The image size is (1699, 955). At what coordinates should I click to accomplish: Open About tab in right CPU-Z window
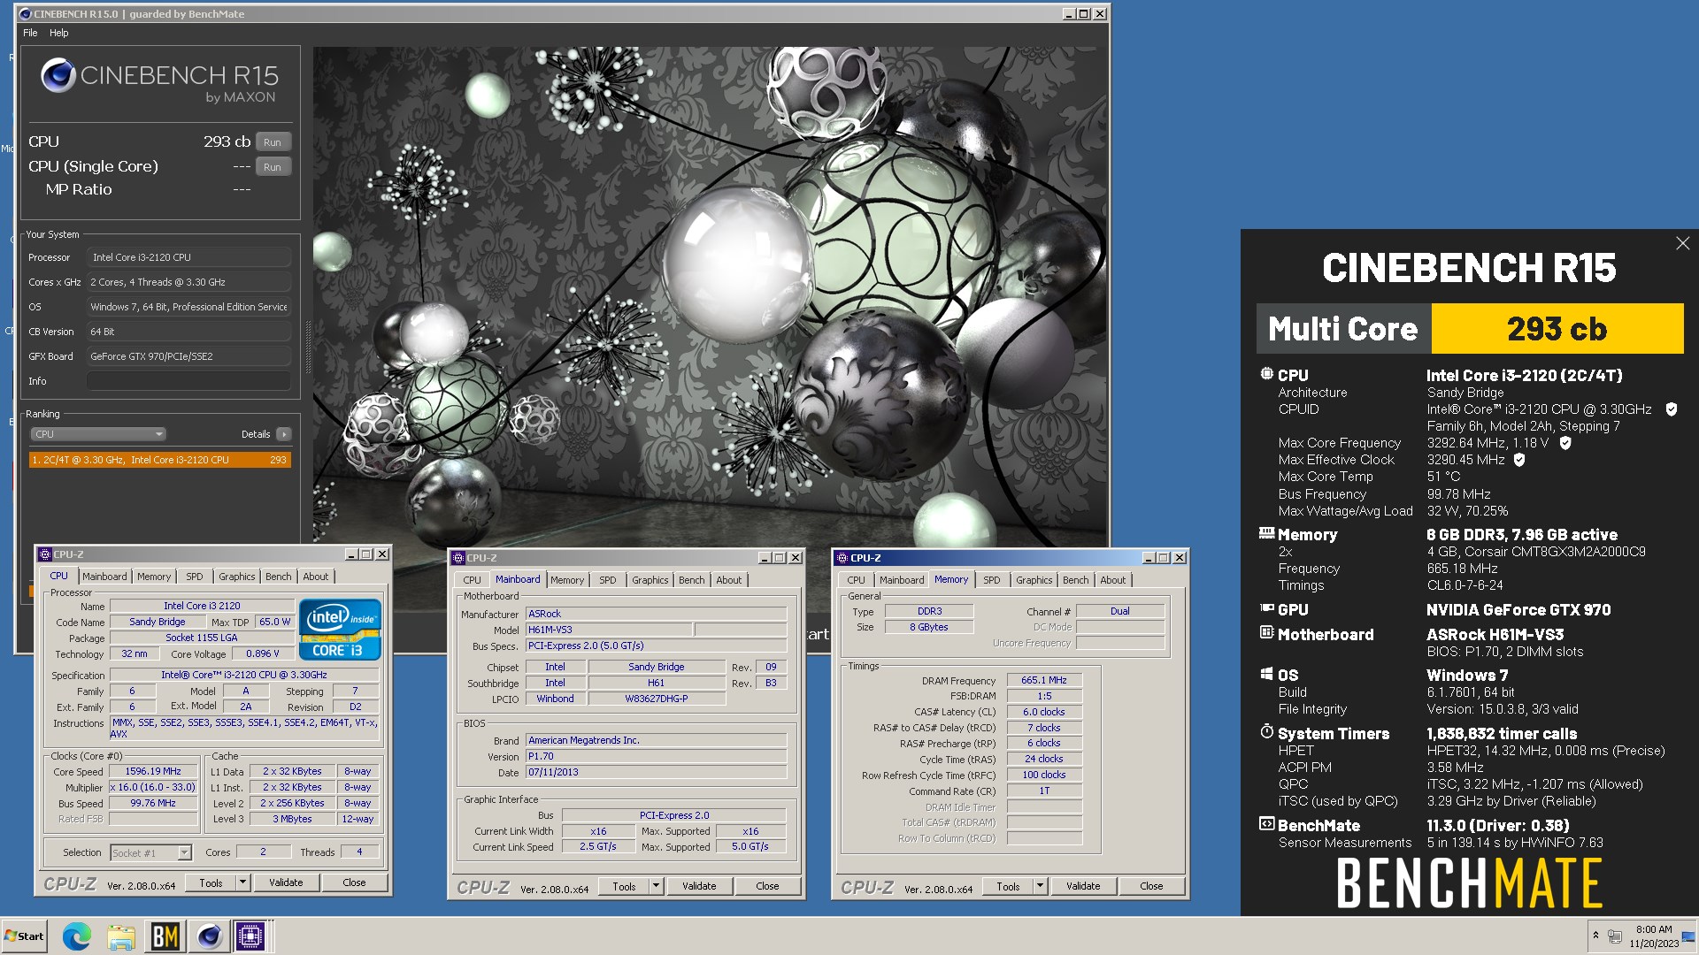(1113, 580)
